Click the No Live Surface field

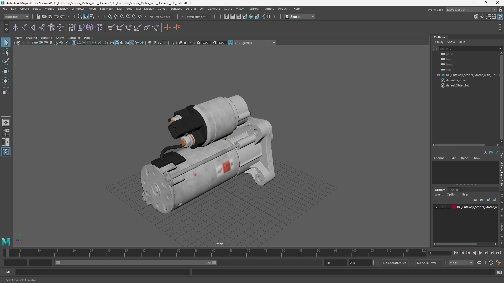point(161,17)
